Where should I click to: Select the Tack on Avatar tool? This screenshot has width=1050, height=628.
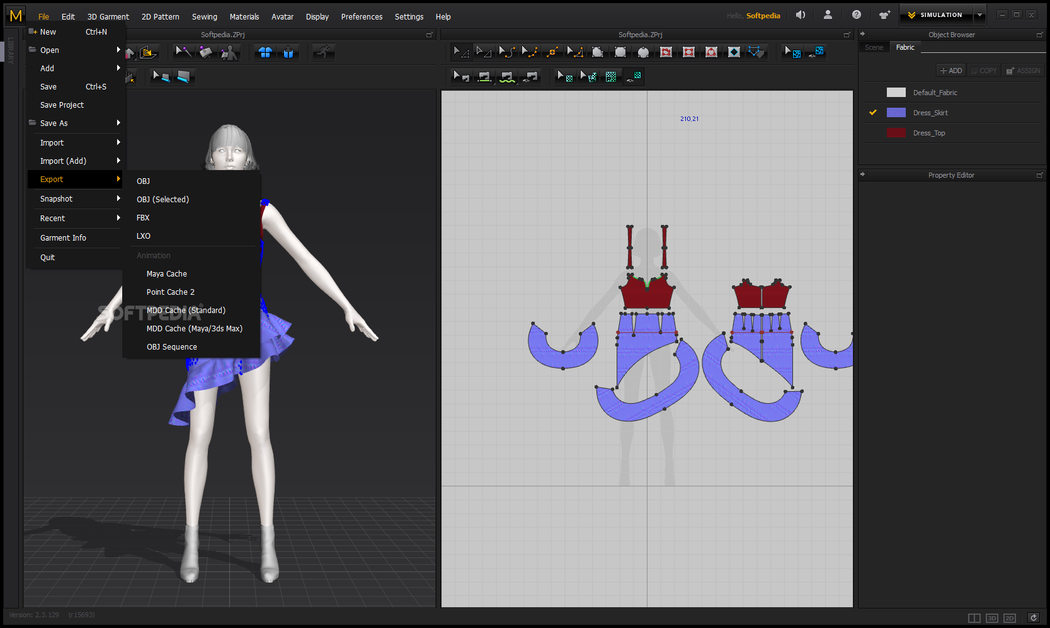(x=229, y=52)
